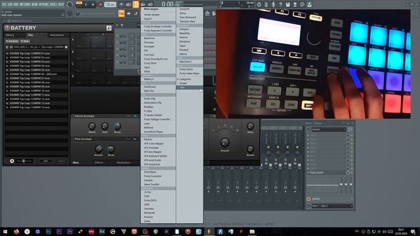Select Battery 4 from plugin menu

pyautogui.click(x=149, y=79)
